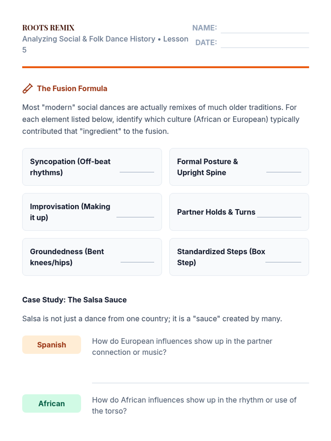
Task: Click the NAME blank line
Action: coord(265,29)
